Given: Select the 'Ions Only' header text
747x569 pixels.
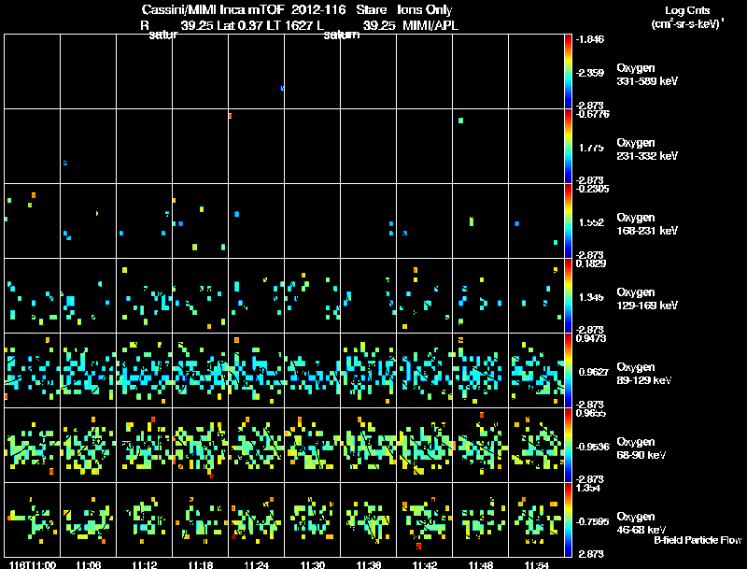Looking at the screenshot, I should (x=424, y=10).
